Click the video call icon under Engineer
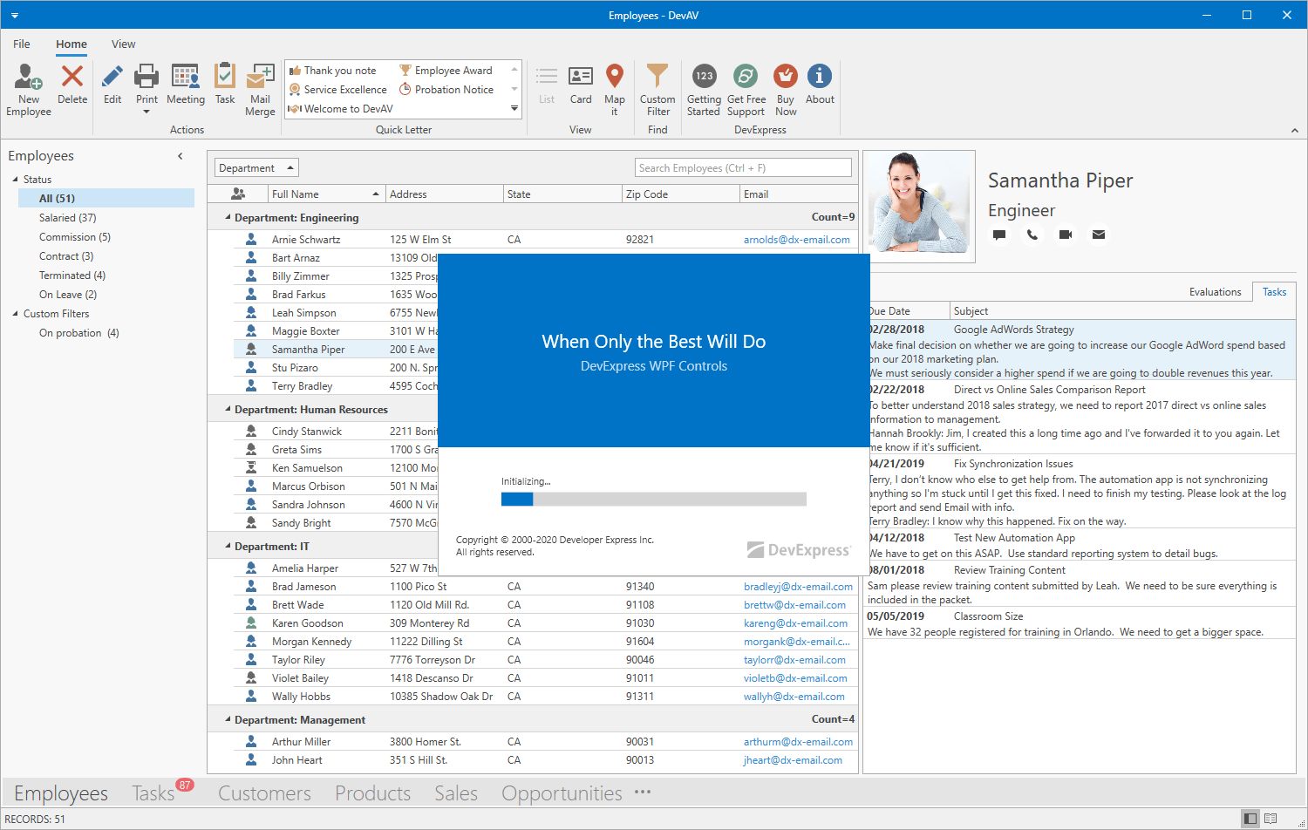The image size is (1308, 830). (1065, 235)
